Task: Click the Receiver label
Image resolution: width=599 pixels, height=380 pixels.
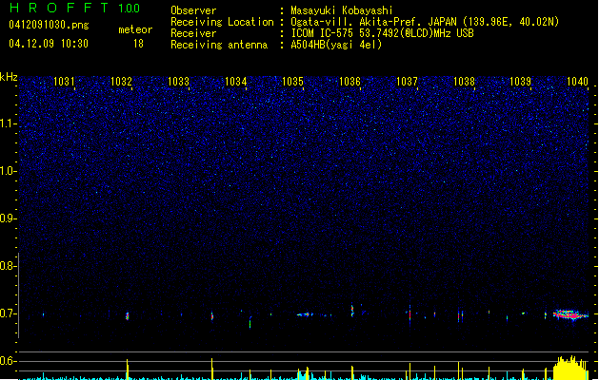Action: pyautogui.click(x=193, y=33)
